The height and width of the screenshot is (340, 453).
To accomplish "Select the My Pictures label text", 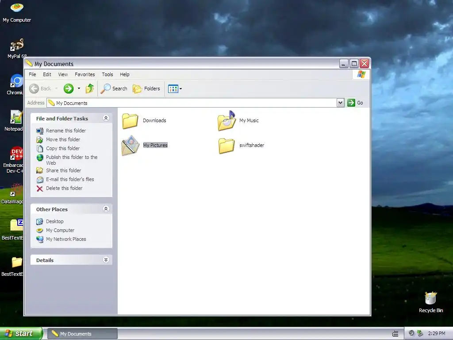I will point(155,145).
